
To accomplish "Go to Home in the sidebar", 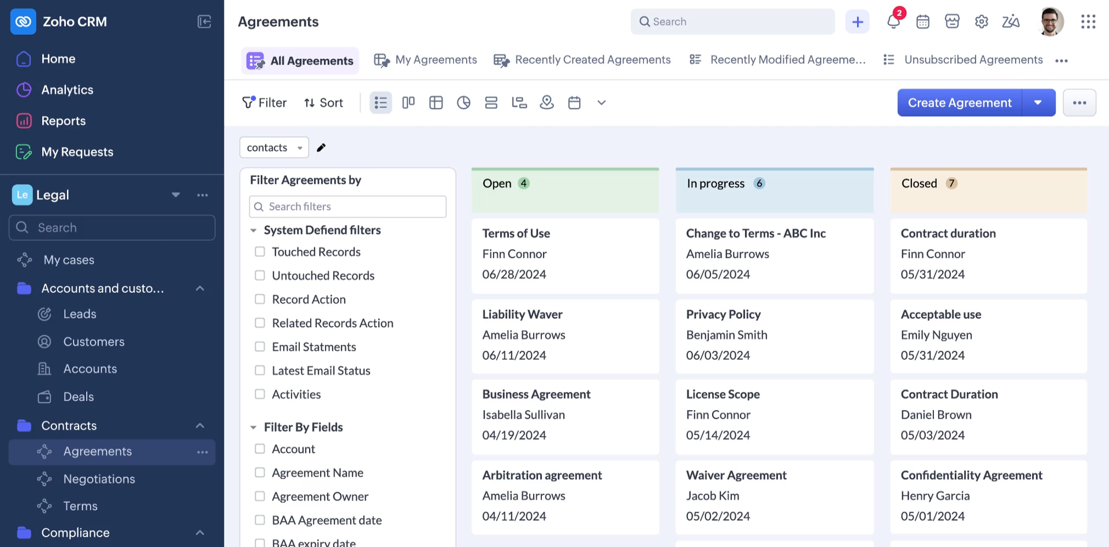I will pyautogui.click(x=58, y=59).
